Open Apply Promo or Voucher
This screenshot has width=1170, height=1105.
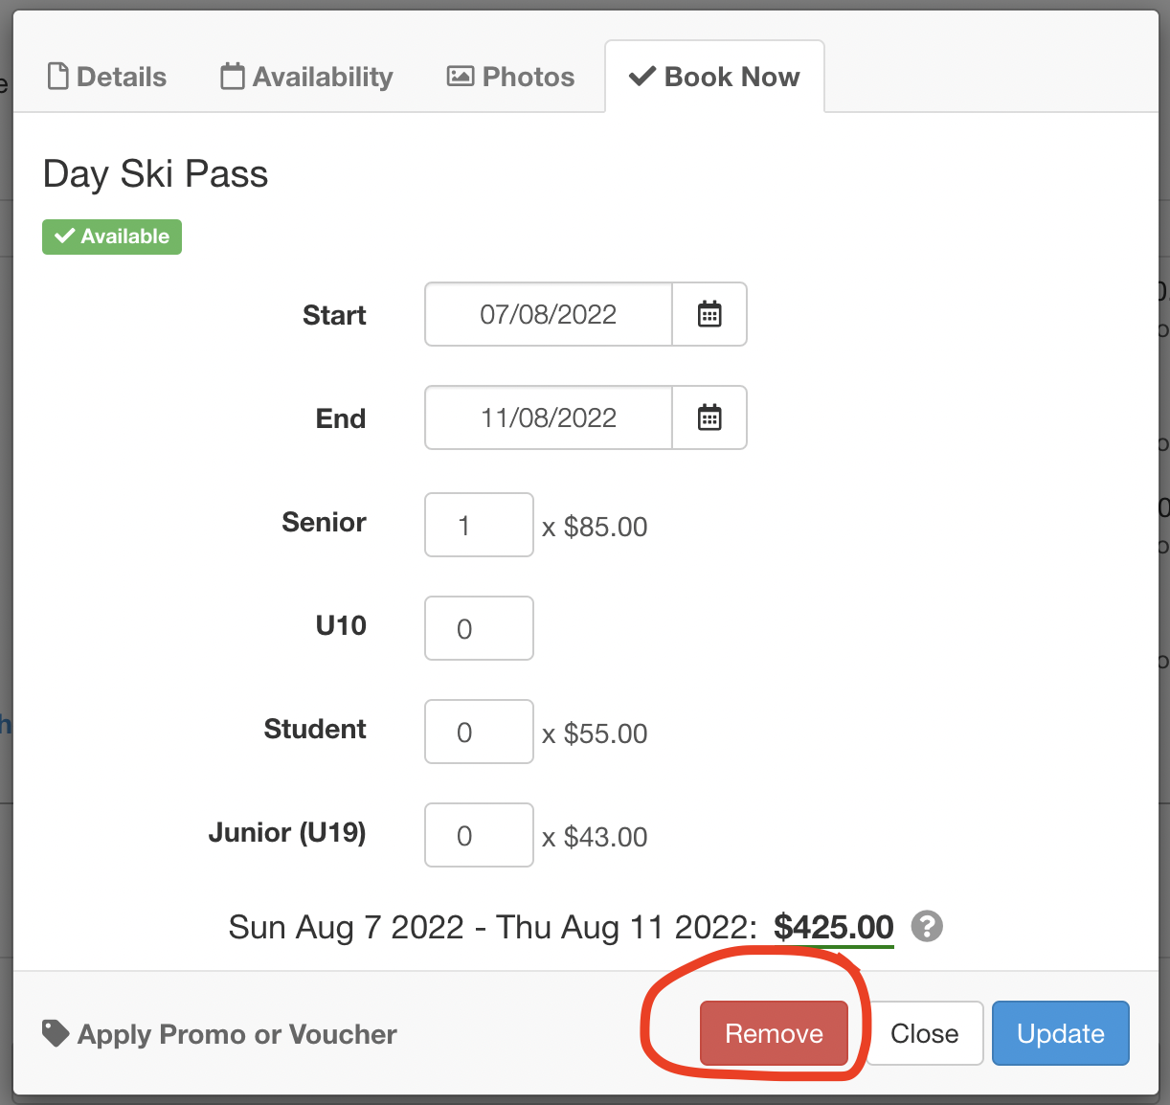pos(219,1034)
